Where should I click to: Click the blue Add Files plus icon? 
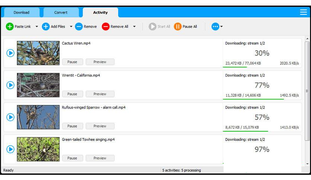pos(46,26)
